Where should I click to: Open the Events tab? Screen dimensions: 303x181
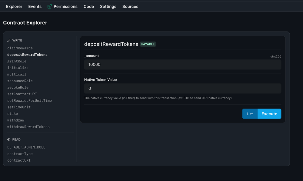35,6
